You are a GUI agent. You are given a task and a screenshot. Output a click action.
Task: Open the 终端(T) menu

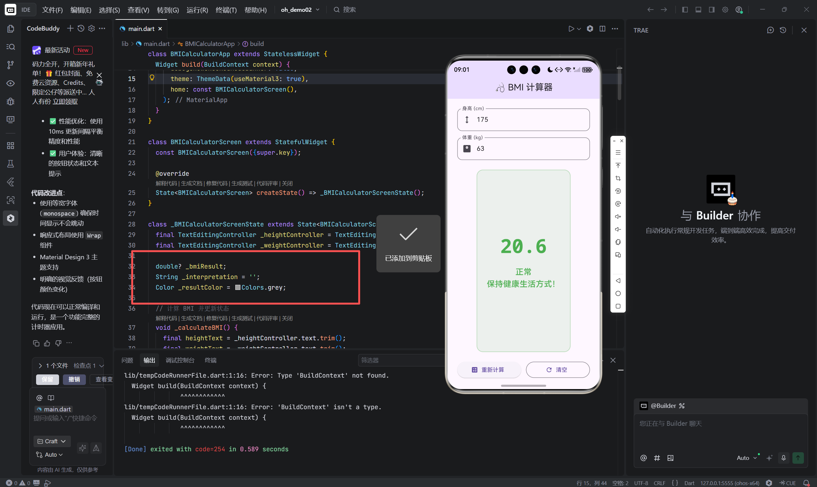[226, 10]
